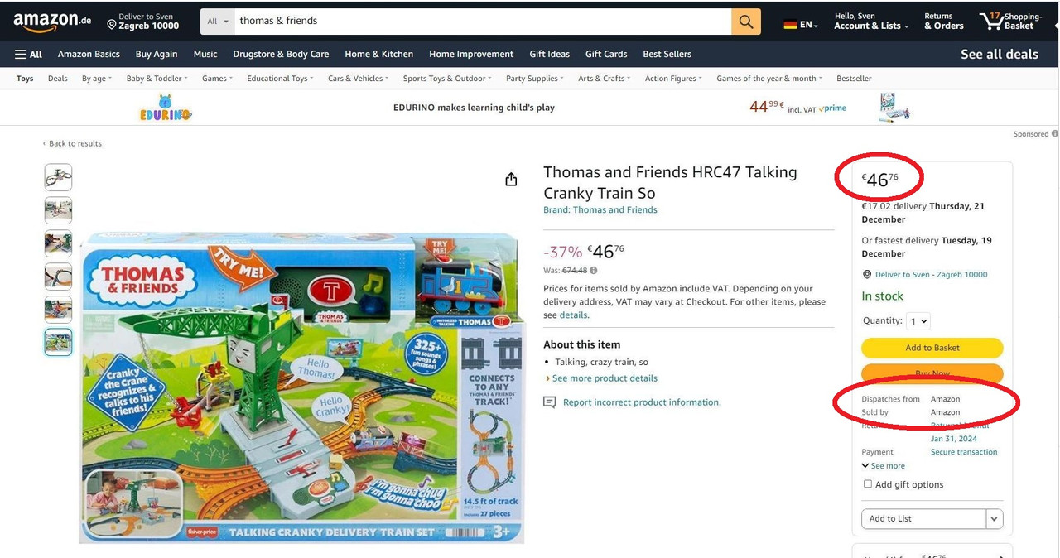Click the Add to Basket button

[x=932, y=348]
